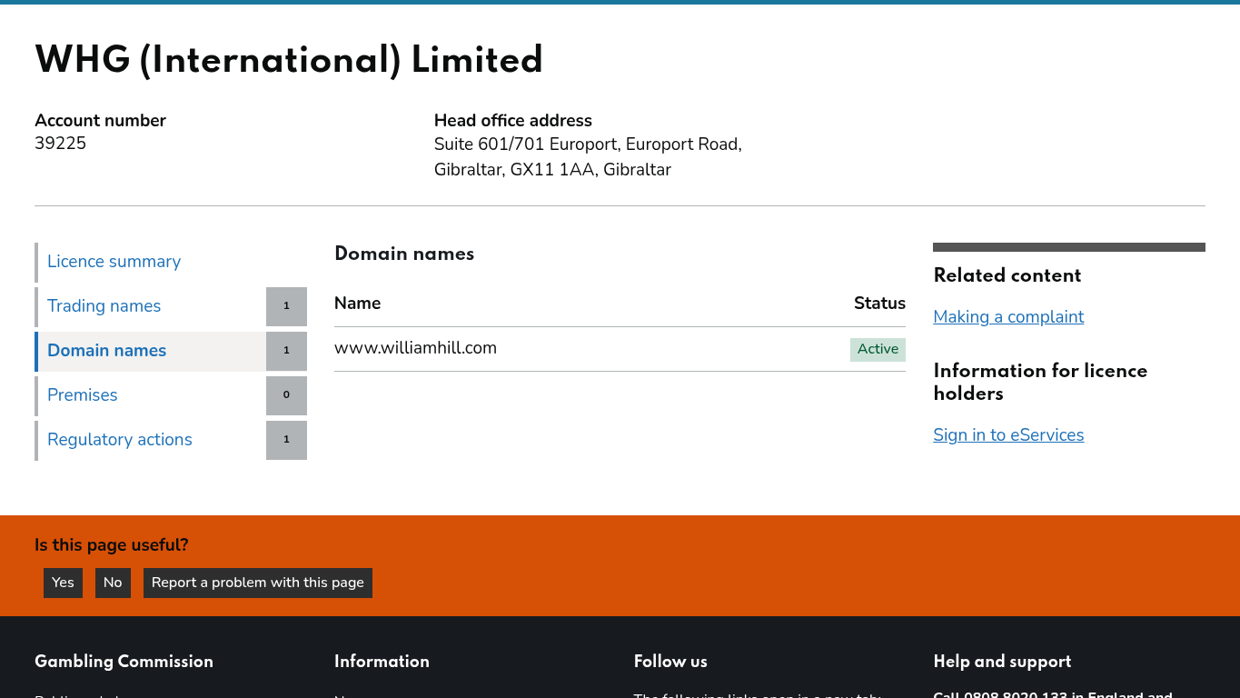Screen dimensions: 1240x698
Task: Click the Head office address label
Action: click(513, 121)
